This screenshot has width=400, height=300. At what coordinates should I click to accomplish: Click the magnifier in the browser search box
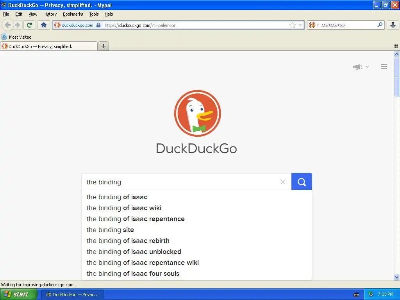[x=380, y=25]
